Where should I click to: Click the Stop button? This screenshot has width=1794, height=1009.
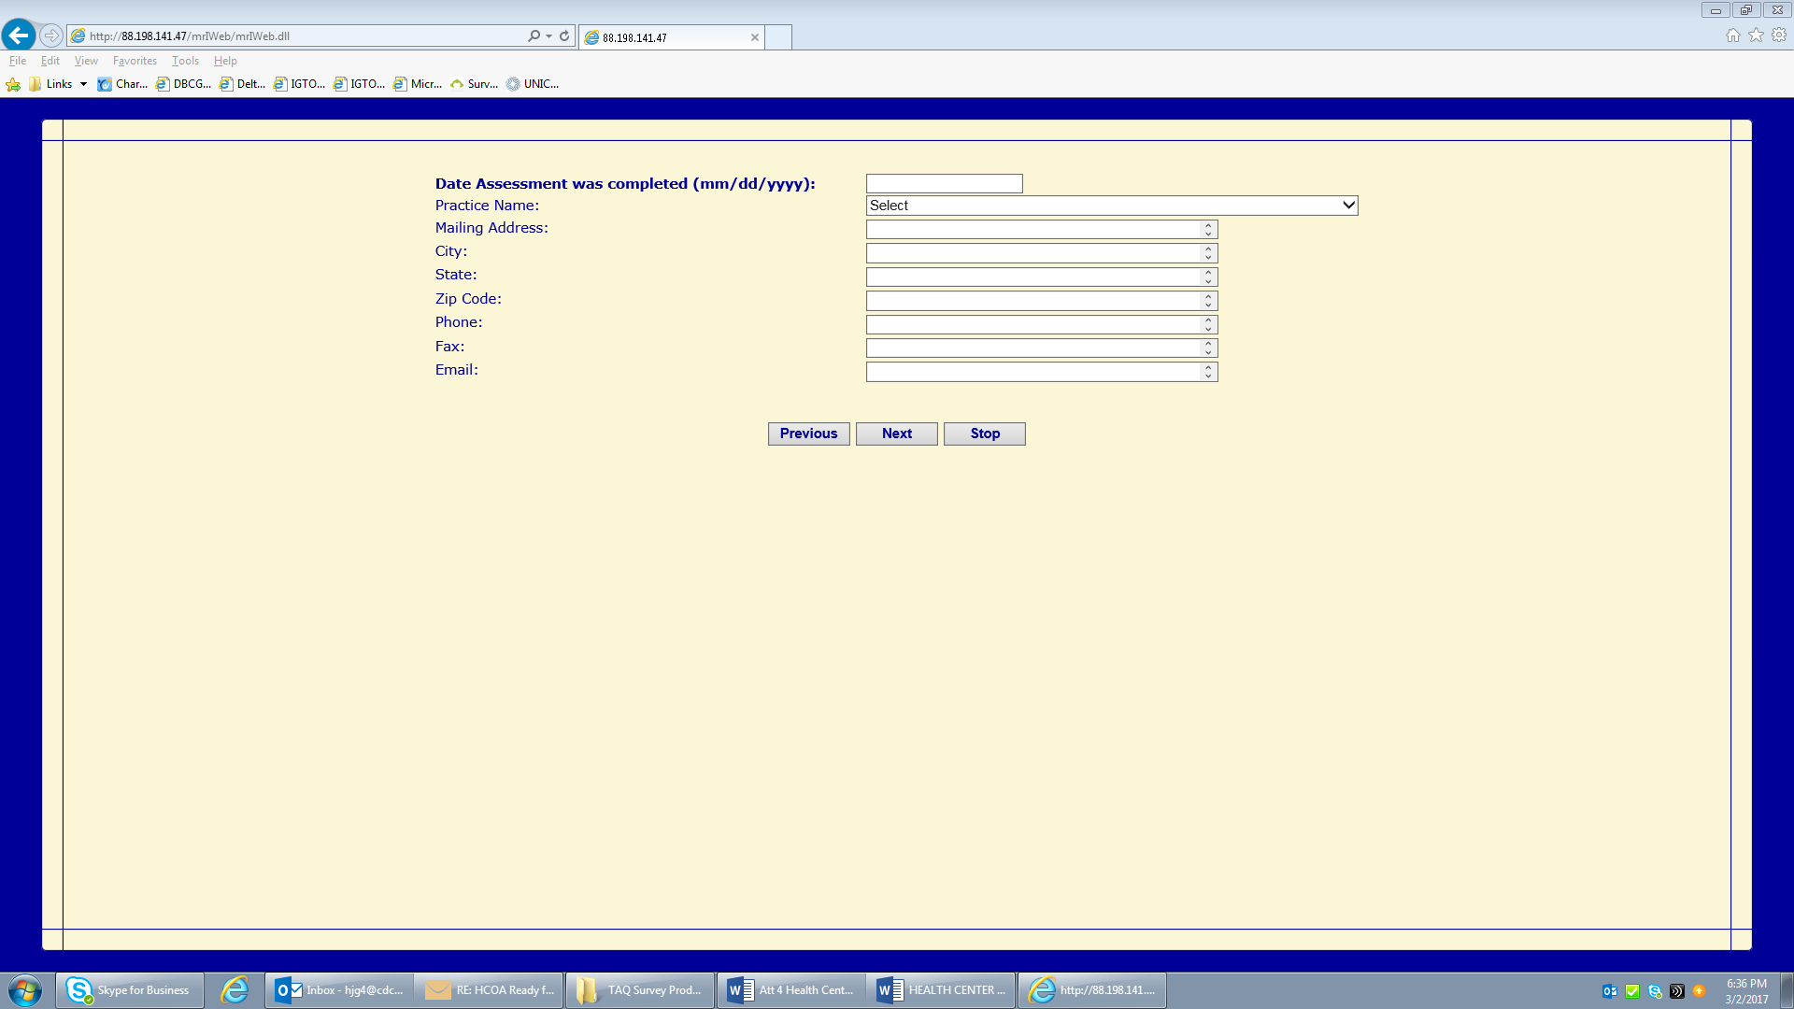point(984,433)
